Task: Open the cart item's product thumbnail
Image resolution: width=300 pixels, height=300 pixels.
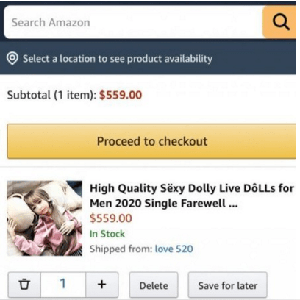Action: 45,218
